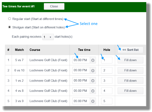The width and height of the screenshot is (152, 112).
Task: Click Fill down for match 4 vs 8
Action: point(130,91)
